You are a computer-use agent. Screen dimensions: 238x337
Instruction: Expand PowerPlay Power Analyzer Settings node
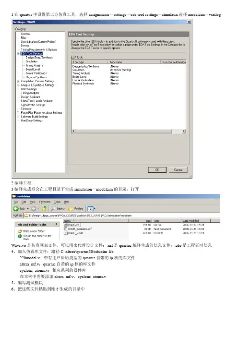pos(18,113)
